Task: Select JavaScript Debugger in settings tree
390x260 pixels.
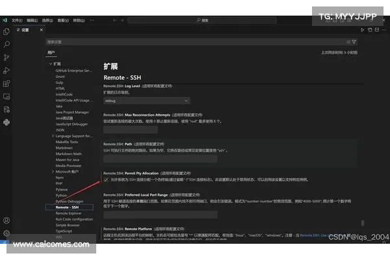Action: click(71, 124)
